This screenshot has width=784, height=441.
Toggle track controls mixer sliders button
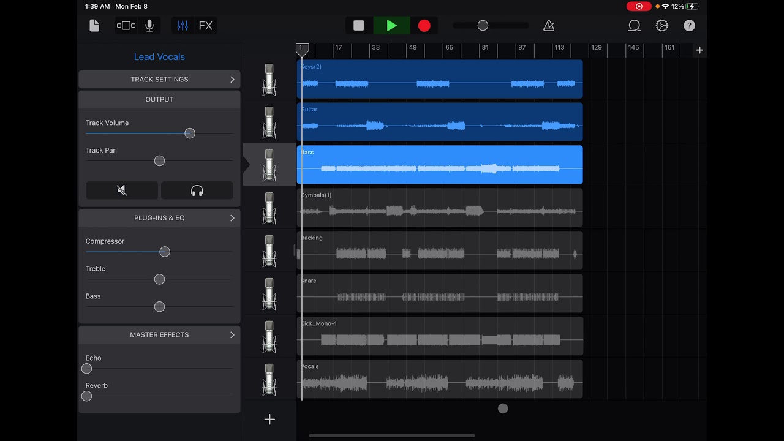point(183,26)
